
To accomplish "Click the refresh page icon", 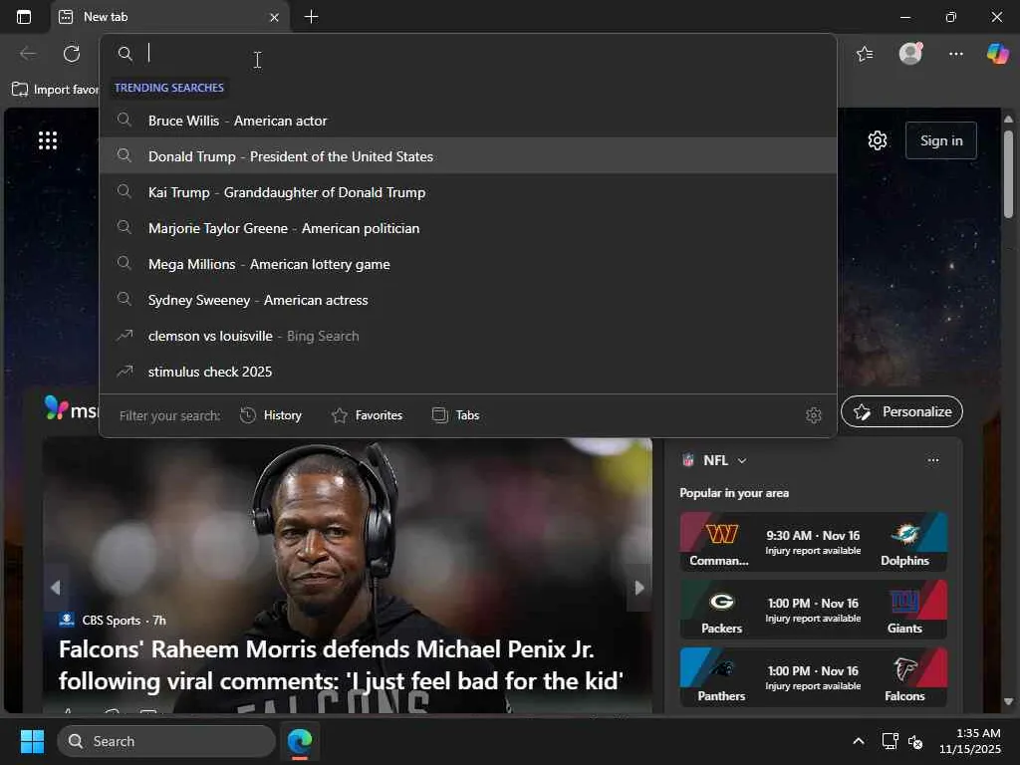I will [72, 54].
